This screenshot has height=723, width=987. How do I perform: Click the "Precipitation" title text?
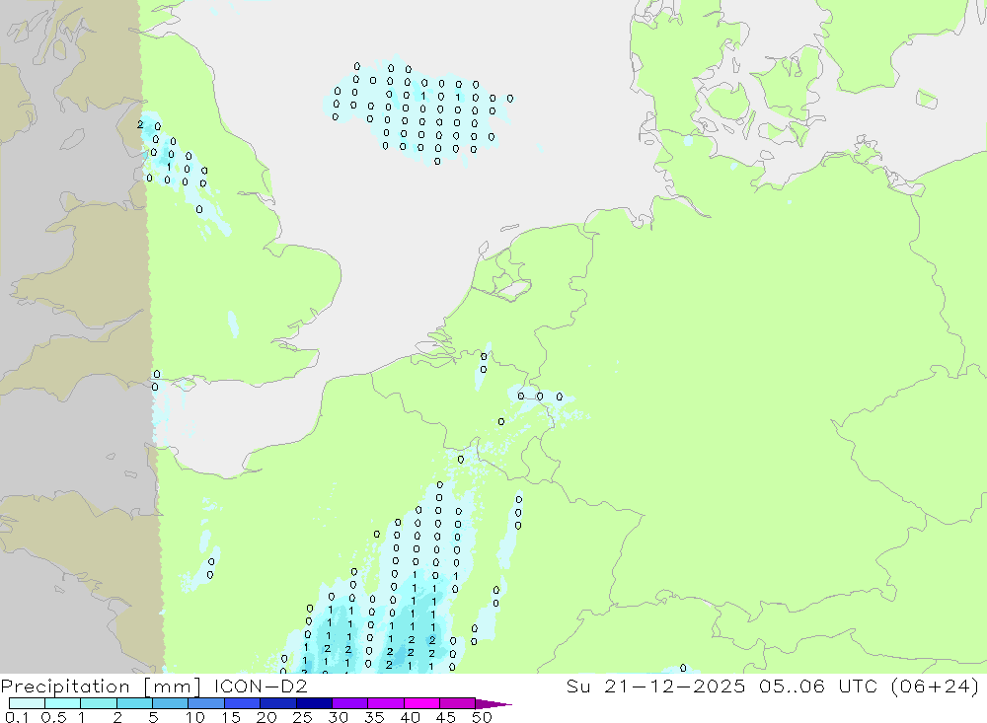[x=65, y=687]
